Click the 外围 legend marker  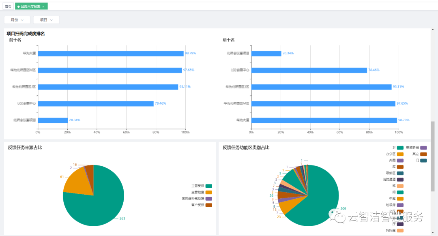[x=400, y=161]
